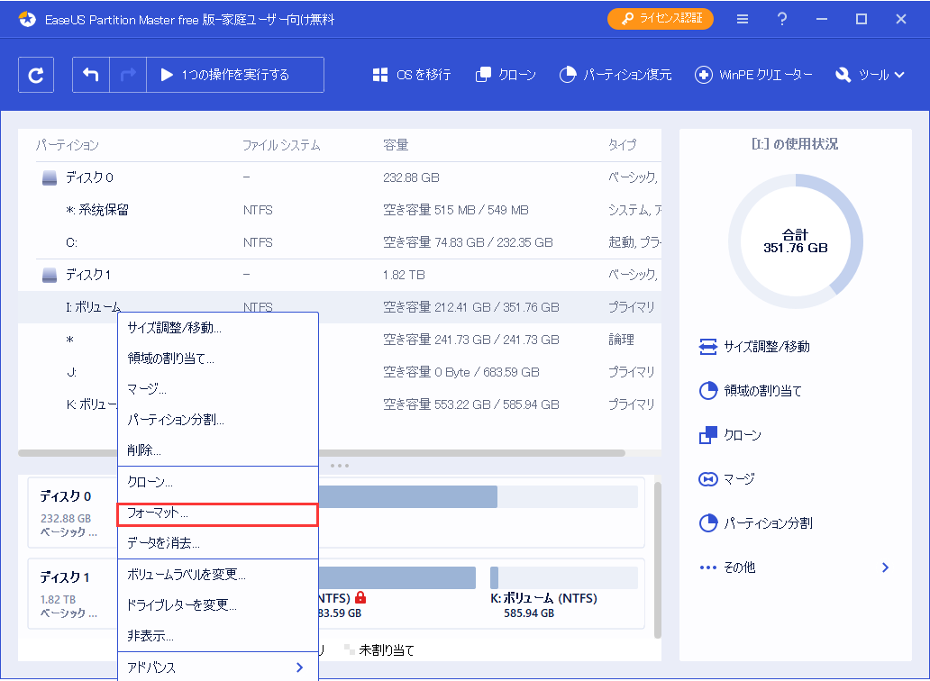930x681 pixels.
Task: Select K: ボリューム block in disk map
Action: tap(563, 593)
